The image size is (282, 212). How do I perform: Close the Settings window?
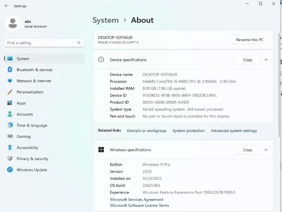click(274, 4)
